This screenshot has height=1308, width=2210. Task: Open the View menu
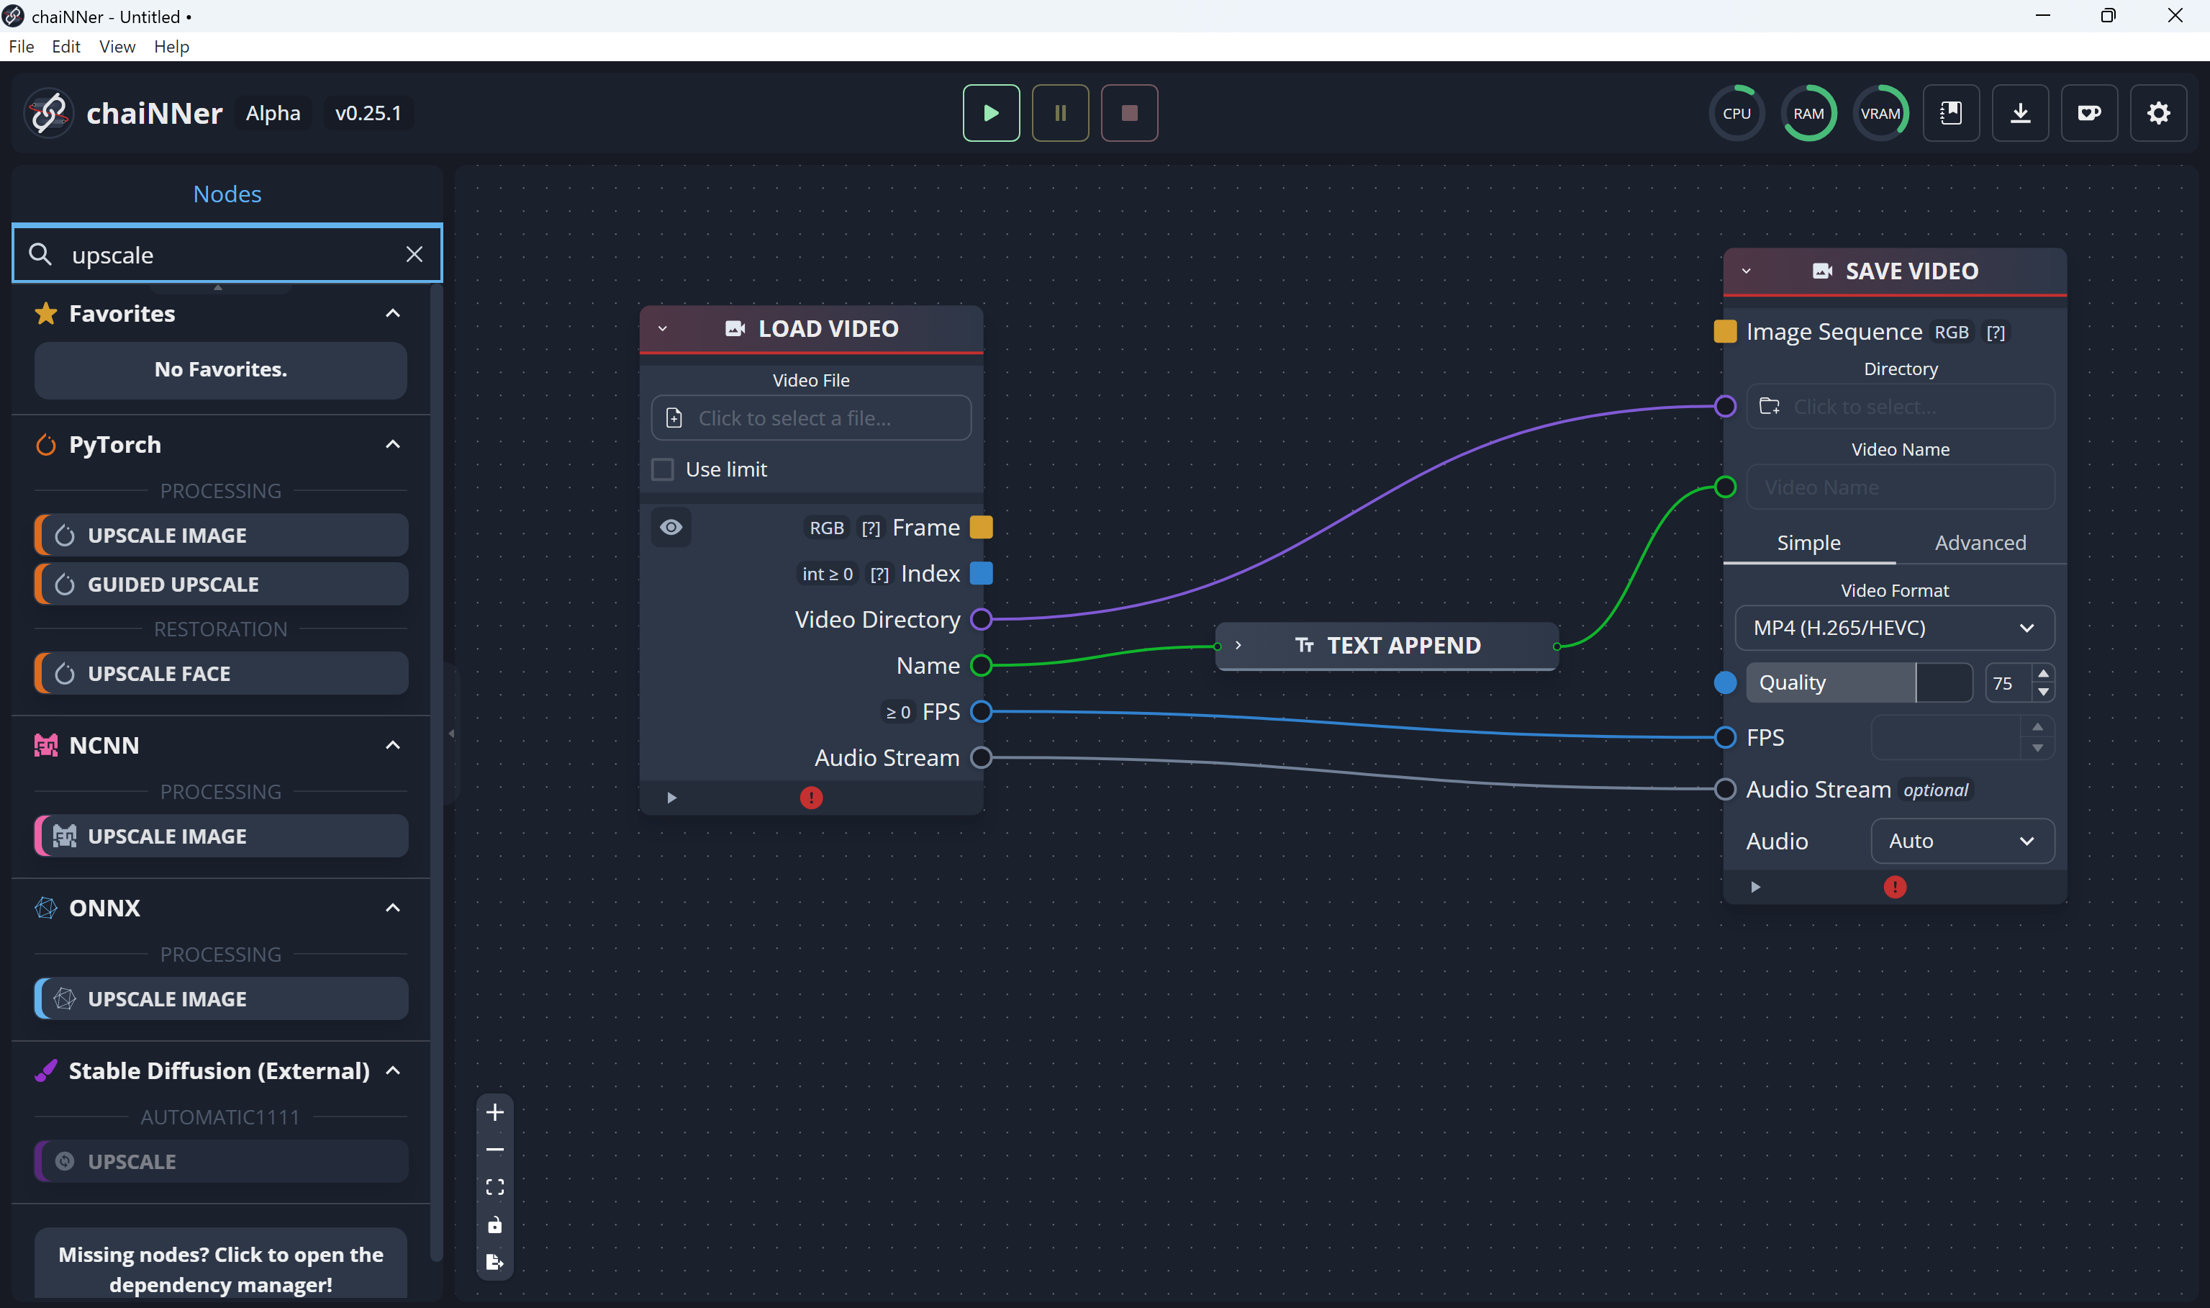click(117, 47)
